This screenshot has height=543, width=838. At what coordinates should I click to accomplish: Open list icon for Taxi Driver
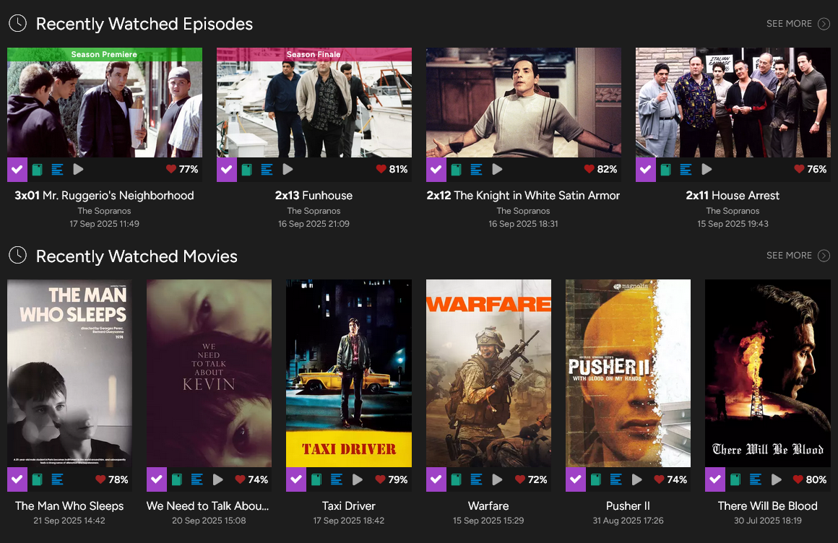pyautogui.click(x=336, y=479)
